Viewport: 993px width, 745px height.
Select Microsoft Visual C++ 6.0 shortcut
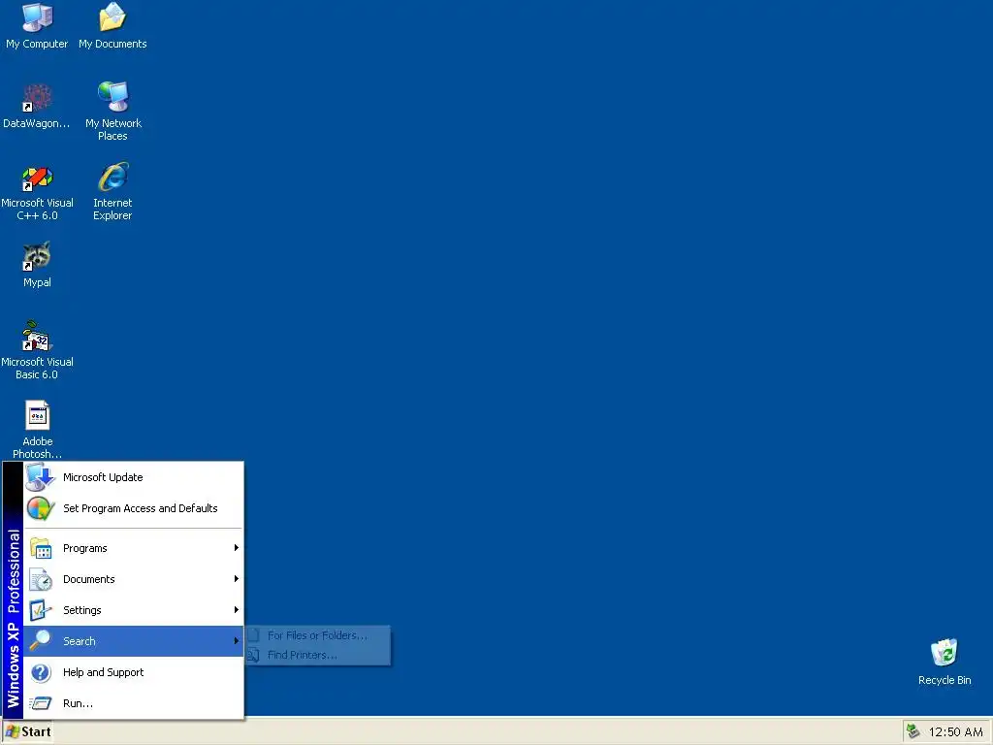pos(37,178)
